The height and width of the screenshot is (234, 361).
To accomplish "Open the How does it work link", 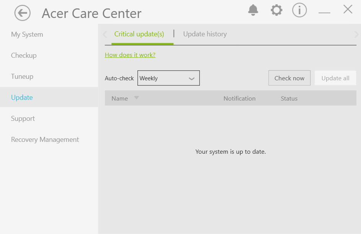I will pyautogui.click(x=130, y=55).
